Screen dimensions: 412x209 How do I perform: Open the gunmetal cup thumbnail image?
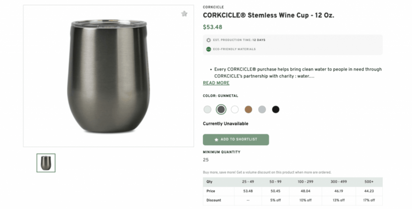click(x=46, y=163)
